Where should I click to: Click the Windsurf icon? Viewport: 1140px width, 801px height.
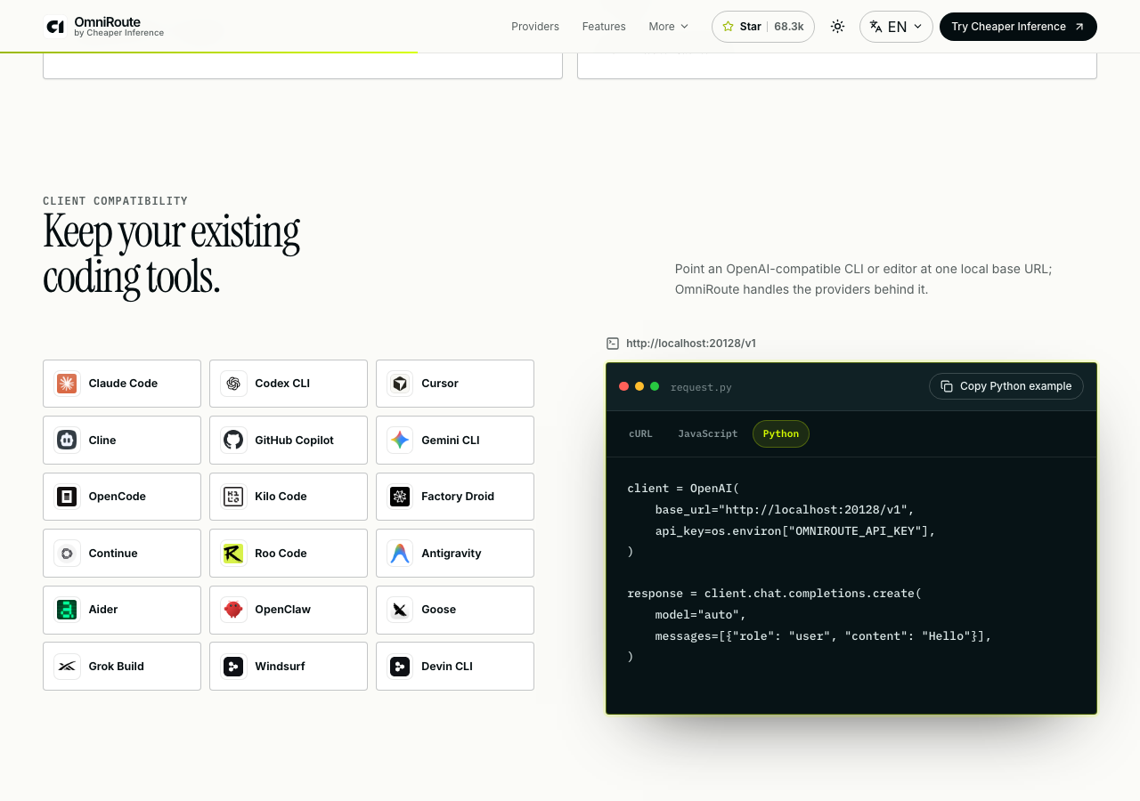click(x=233, y=667)
